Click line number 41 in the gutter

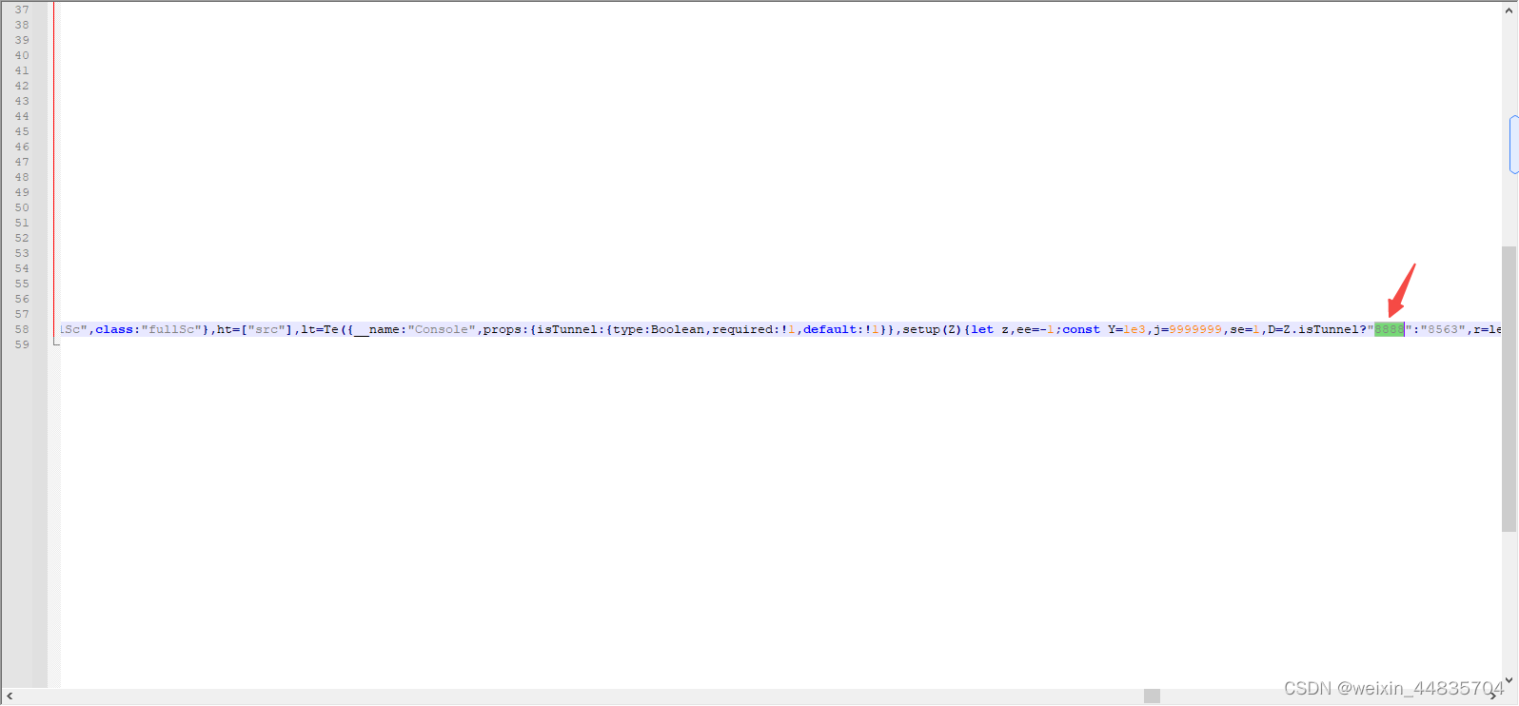point(22,70)
